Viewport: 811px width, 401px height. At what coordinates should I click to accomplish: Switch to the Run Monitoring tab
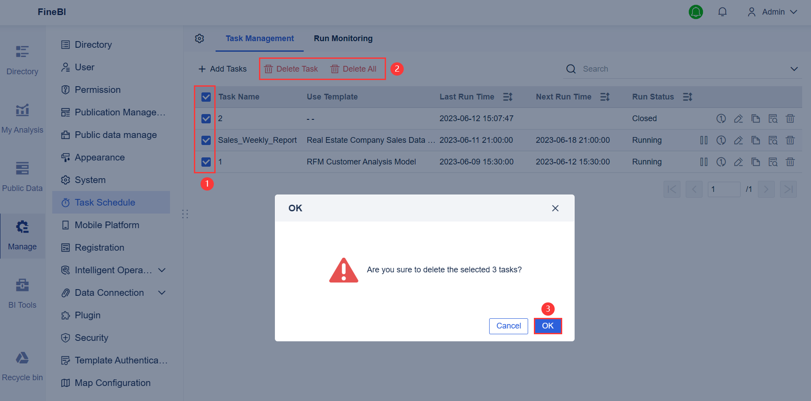pyautogui.click(x=343, y=38)
